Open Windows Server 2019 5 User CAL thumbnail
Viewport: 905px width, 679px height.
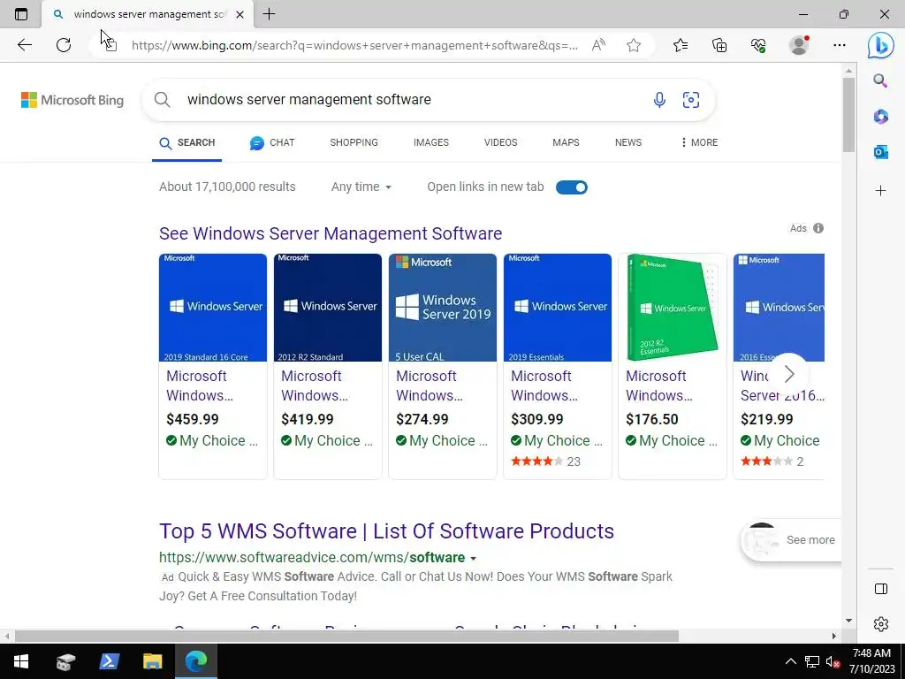point(443,308)
